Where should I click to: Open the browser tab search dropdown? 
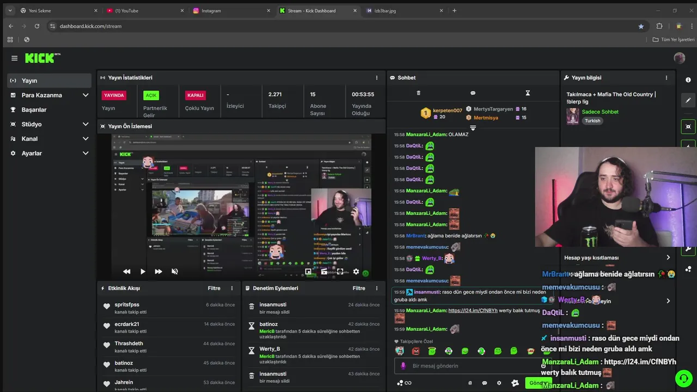10,10
